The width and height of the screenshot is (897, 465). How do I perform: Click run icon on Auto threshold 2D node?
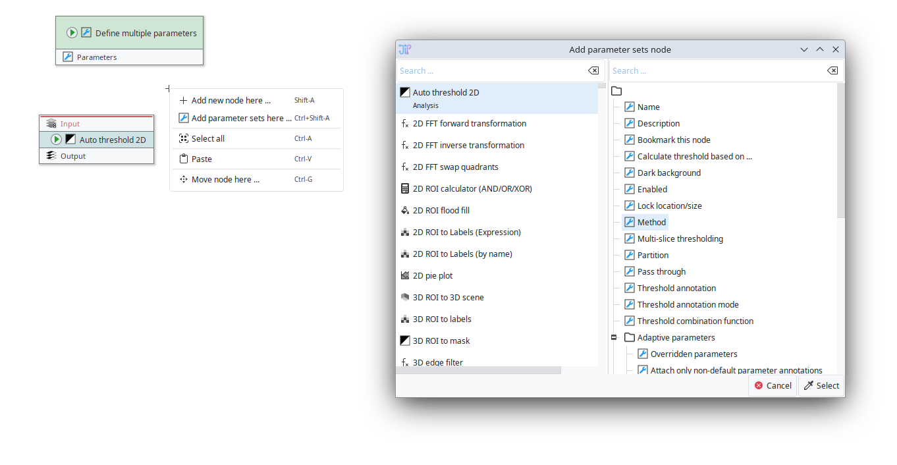click(57, 140)
